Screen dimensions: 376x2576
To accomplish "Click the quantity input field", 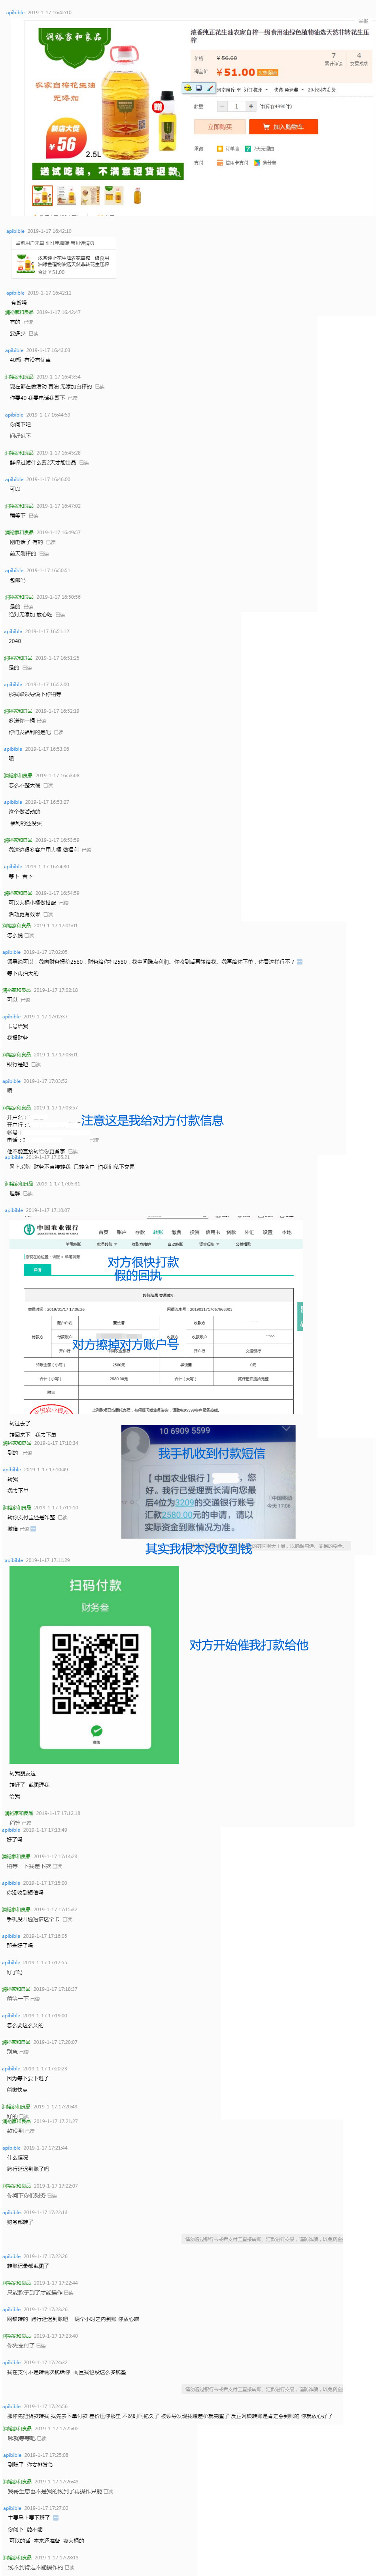I will click(236, 106).
